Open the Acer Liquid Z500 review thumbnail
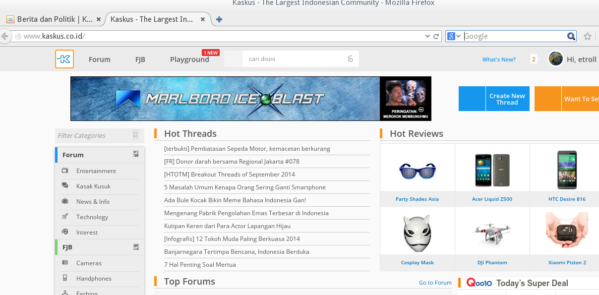The image size is (599, 295). pos(492,170)
